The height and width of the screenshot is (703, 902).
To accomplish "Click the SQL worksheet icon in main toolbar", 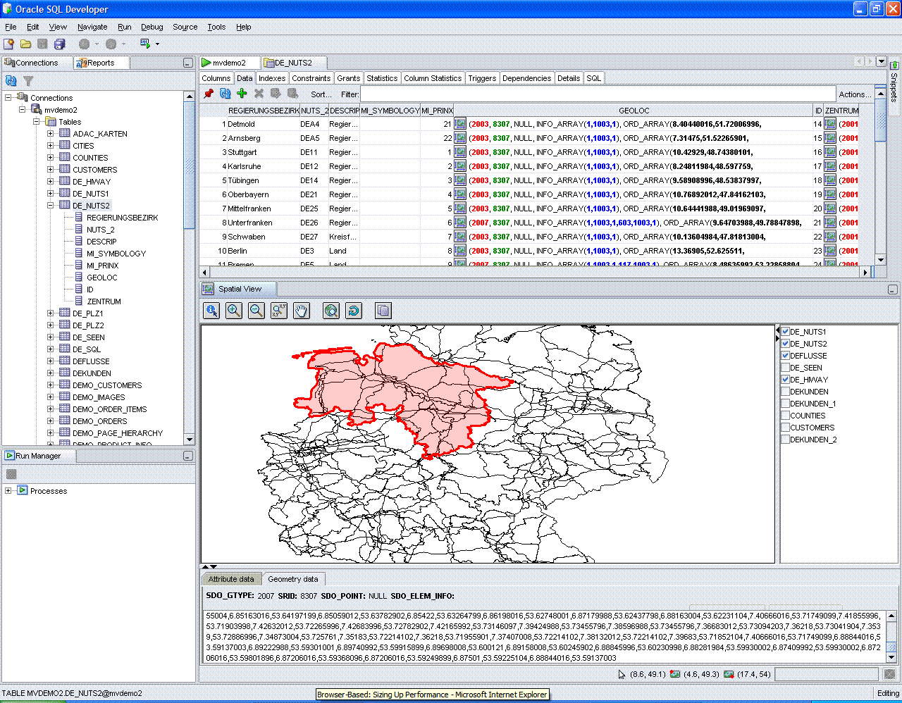I will [x=144, y=44].
